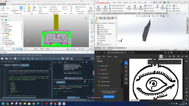The width and height of the screenshot is (189, 106).
Task: Click Combine files in Acrobat All tools
Action: tap(105, 78)
